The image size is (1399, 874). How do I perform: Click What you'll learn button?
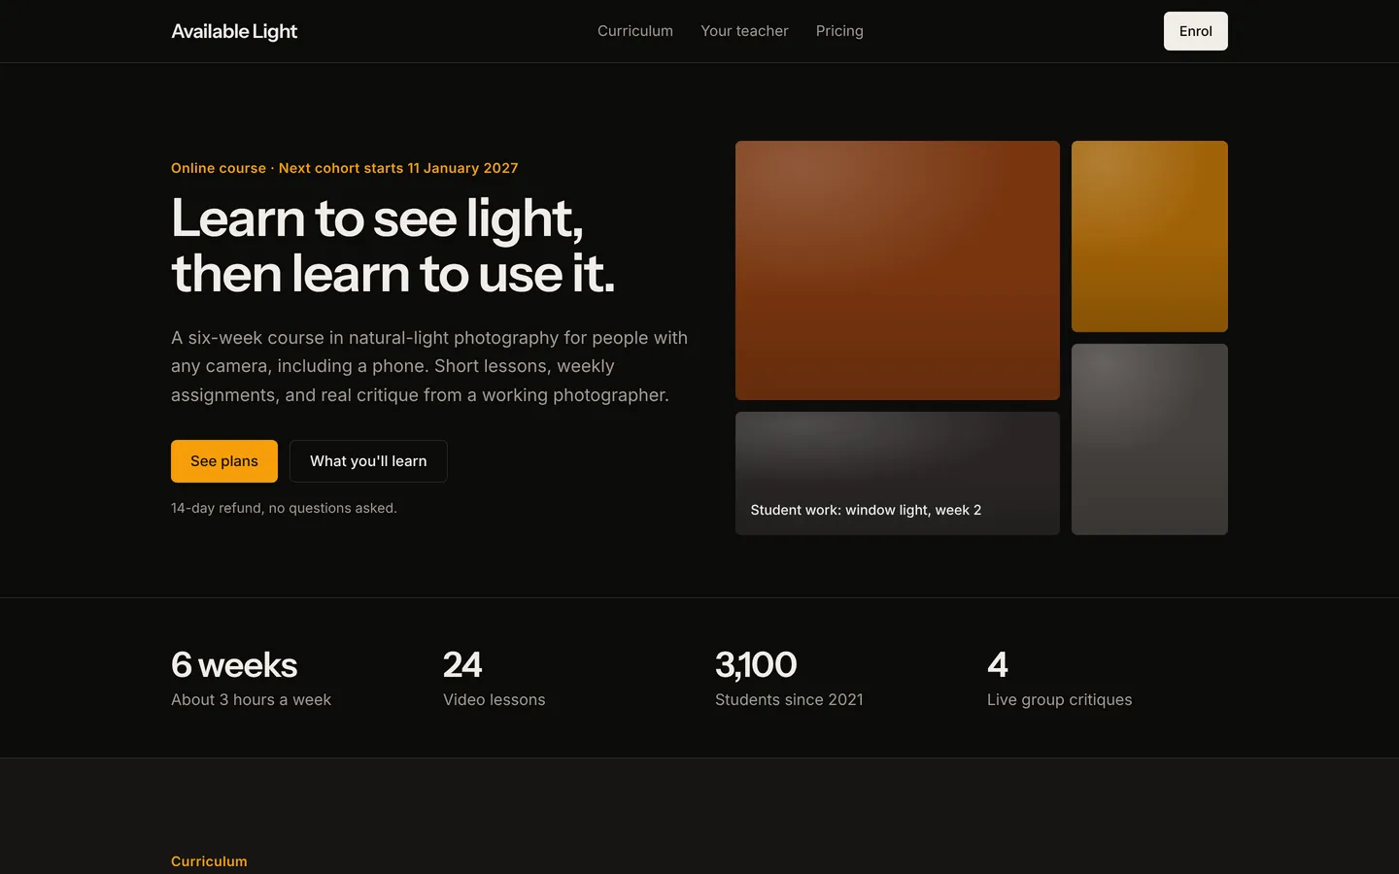click(368, 461)
